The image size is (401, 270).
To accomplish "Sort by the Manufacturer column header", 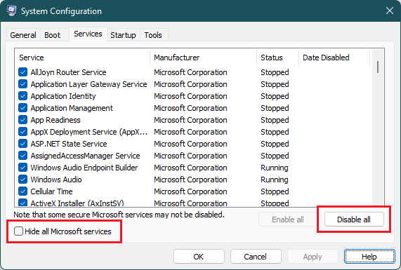I will (x=204, y=58).
